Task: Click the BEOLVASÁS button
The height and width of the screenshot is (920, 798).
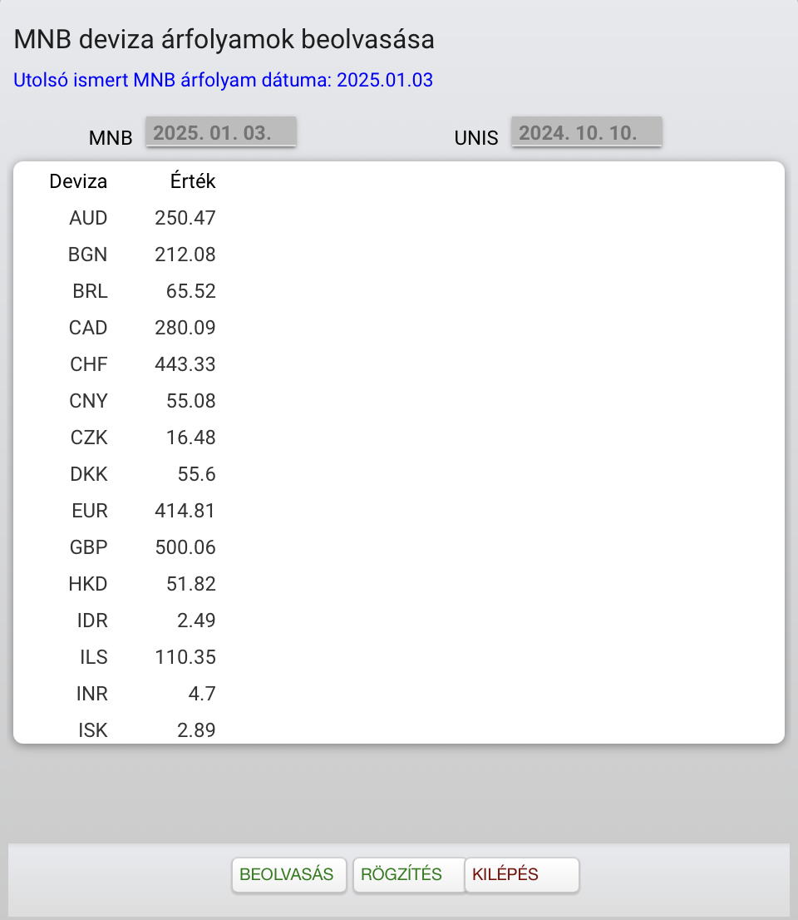Action: pyautogui.click(x=289, y=875)
